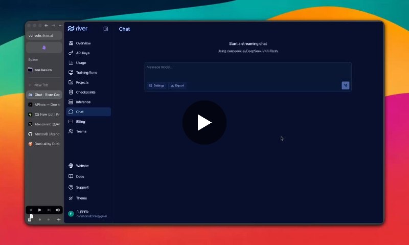Open the FLEPER account menu

click(88, 214)
